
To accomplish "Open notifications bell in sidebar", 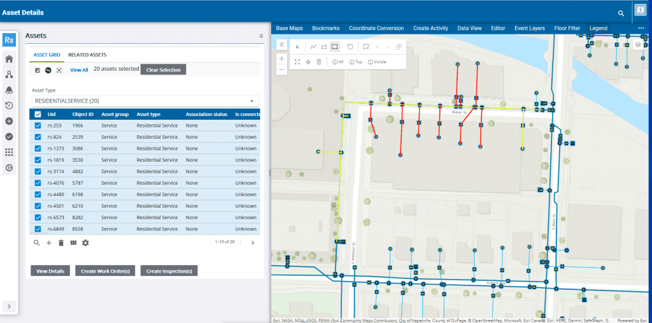I will pos(9,90).
